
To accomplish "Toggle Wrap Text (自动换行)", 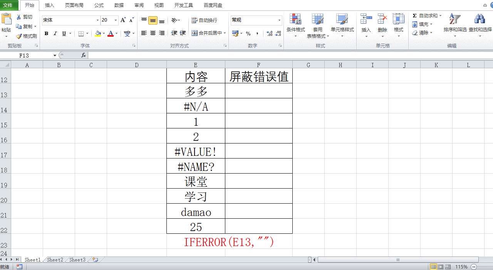I will (x=205, y=20).
